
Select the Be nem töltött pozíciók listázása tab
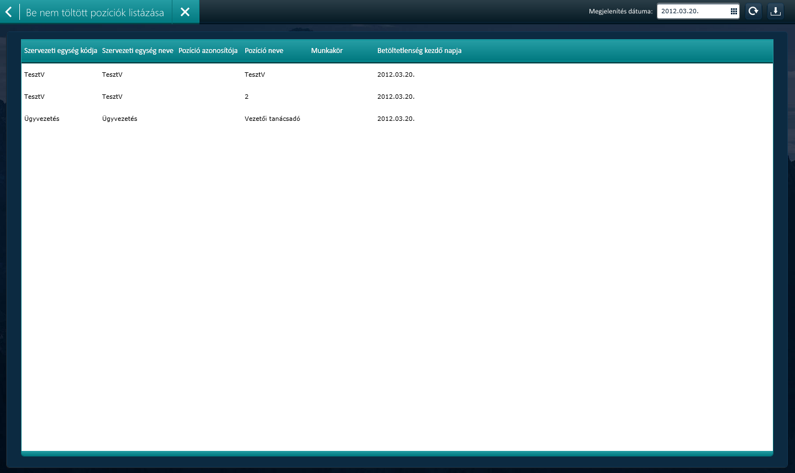tap(95, 13)
